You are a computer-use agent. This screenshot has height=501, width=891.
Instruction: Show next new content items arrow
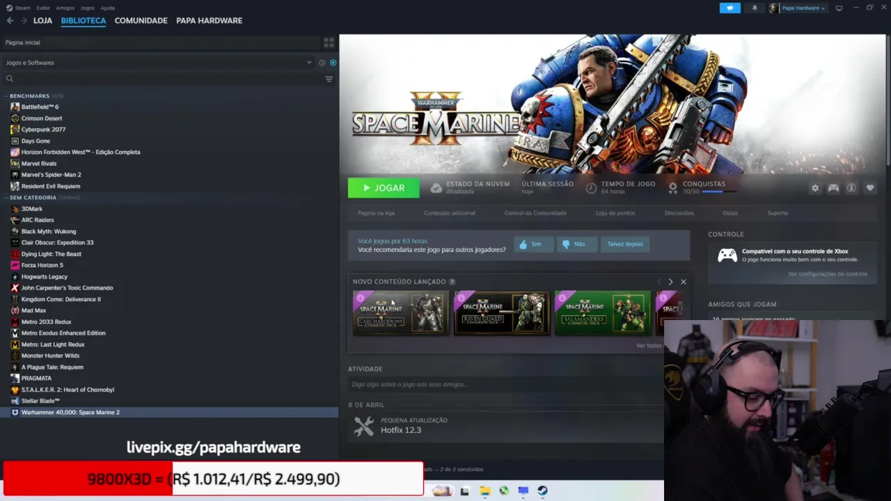click(x=670, y=282)
